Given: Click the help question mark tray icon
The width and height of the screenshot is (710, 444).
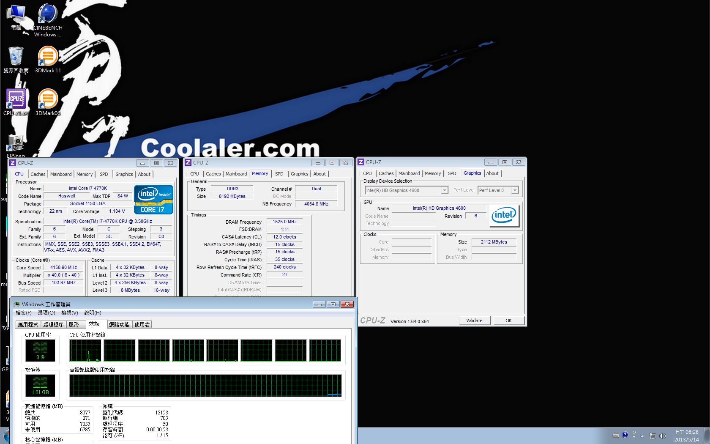Looking at the screenshot, I should click(x=625, y=435).
